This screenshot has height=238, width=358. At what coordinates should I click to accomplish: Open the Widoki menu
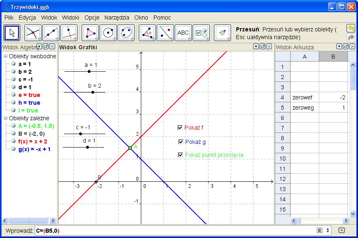(71, 18)
